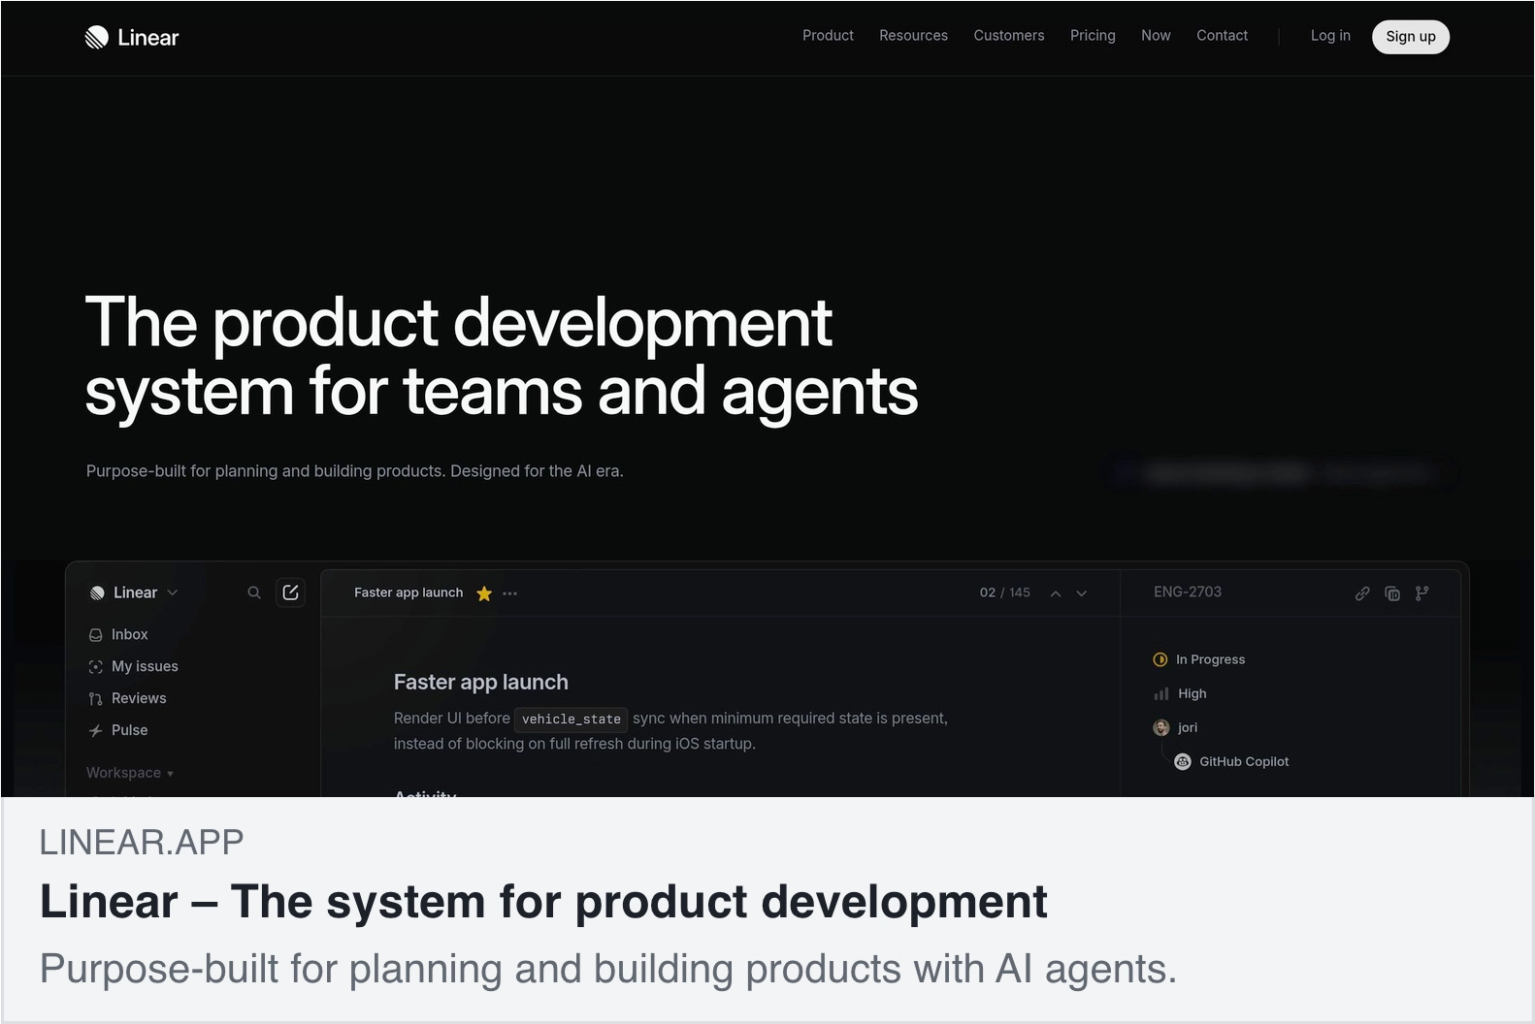Click the preview description mentioning AI agents
This screenshot has height=1024, width=1535.
pyautogui.click(x=608, y=969)
